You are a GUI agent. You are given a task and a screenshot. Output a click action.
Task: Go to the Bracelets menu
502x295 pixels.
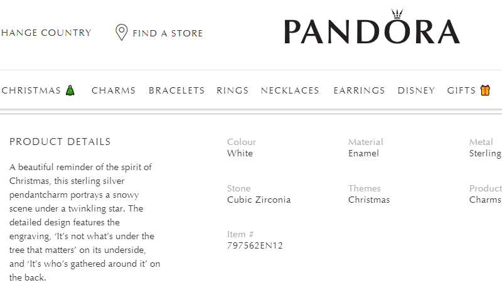point(176,90)
